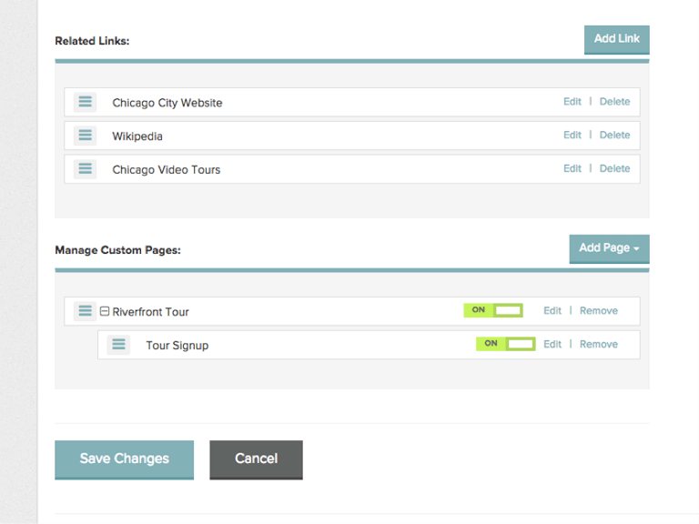This screenshot has height=524, width=699.
Task: Remove the Tour Signup page
Action: (x=598, y=344)
